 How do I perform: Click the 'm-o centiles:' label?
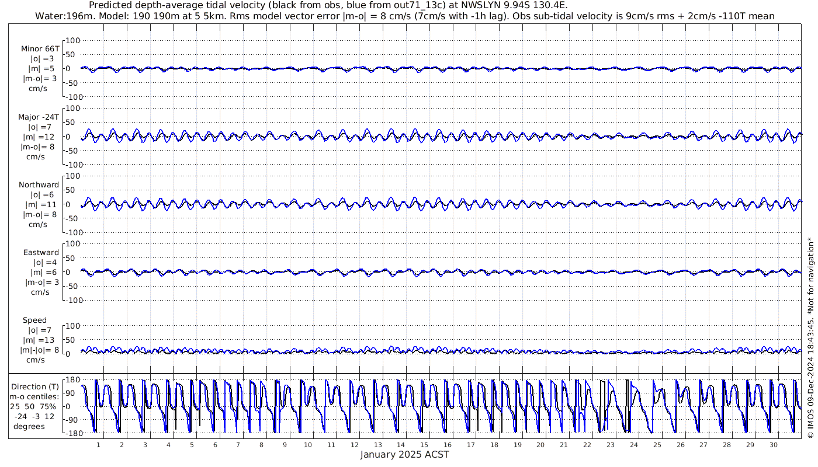click(x=34, y=396)
